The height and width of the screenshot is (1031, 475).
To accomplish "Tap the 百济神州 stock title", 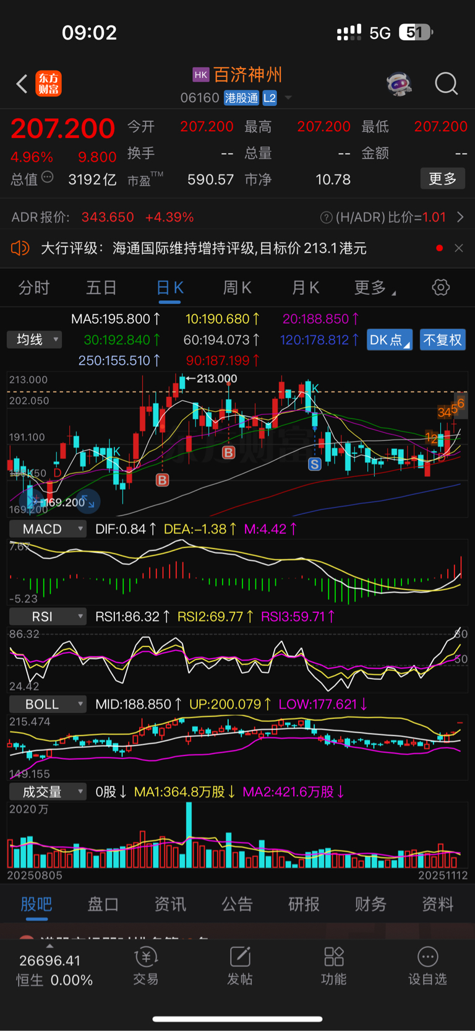I will tap(248, 75).
